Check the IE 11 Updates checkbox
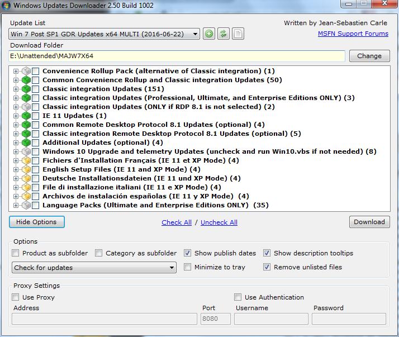This screenshot has height=337, width=399. 35,116
